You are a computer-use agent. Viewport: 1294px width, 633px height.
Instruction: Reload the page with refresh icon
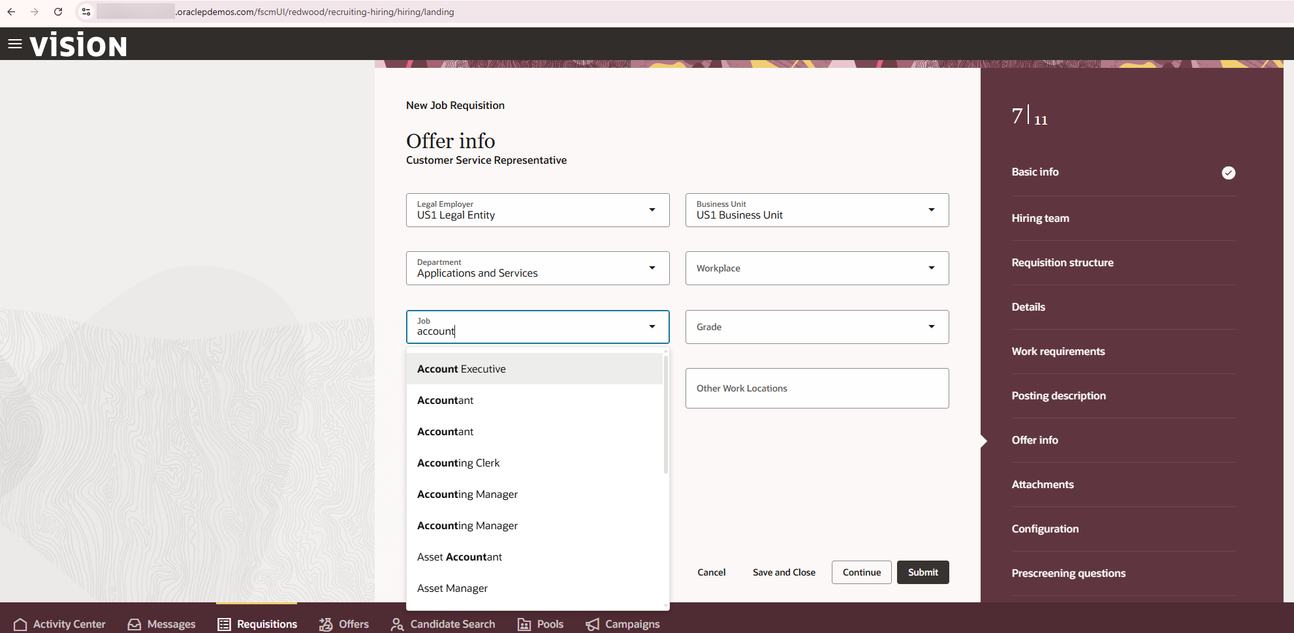(58, 12)
